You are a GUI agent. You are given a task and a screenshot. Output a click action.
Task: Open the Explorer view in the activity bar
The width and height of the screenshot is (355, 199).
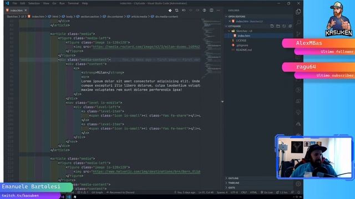(298, 12)
